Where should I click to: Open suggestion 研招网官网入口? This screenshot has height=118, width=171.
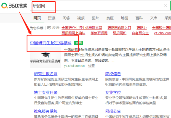coord(119,28)
